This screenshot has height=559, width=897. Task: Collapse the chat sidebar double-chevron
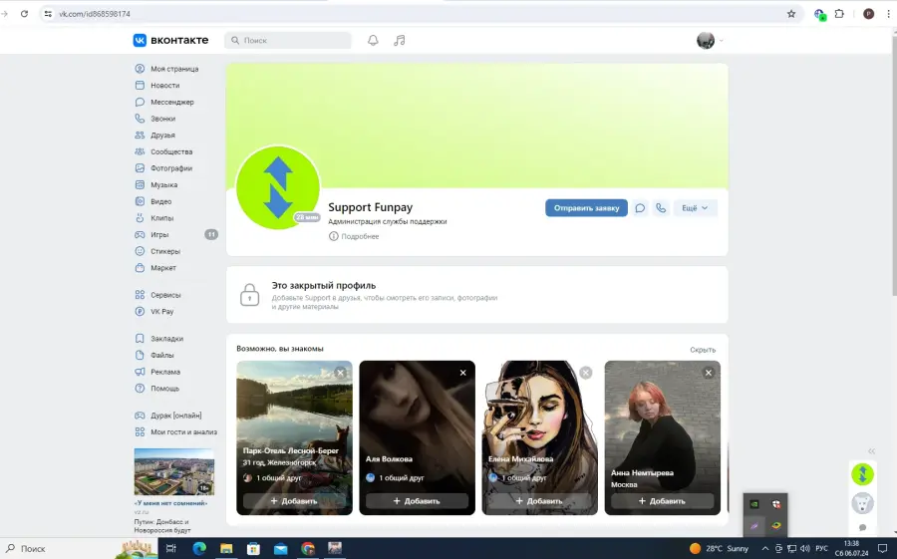(x=871, y=450)
